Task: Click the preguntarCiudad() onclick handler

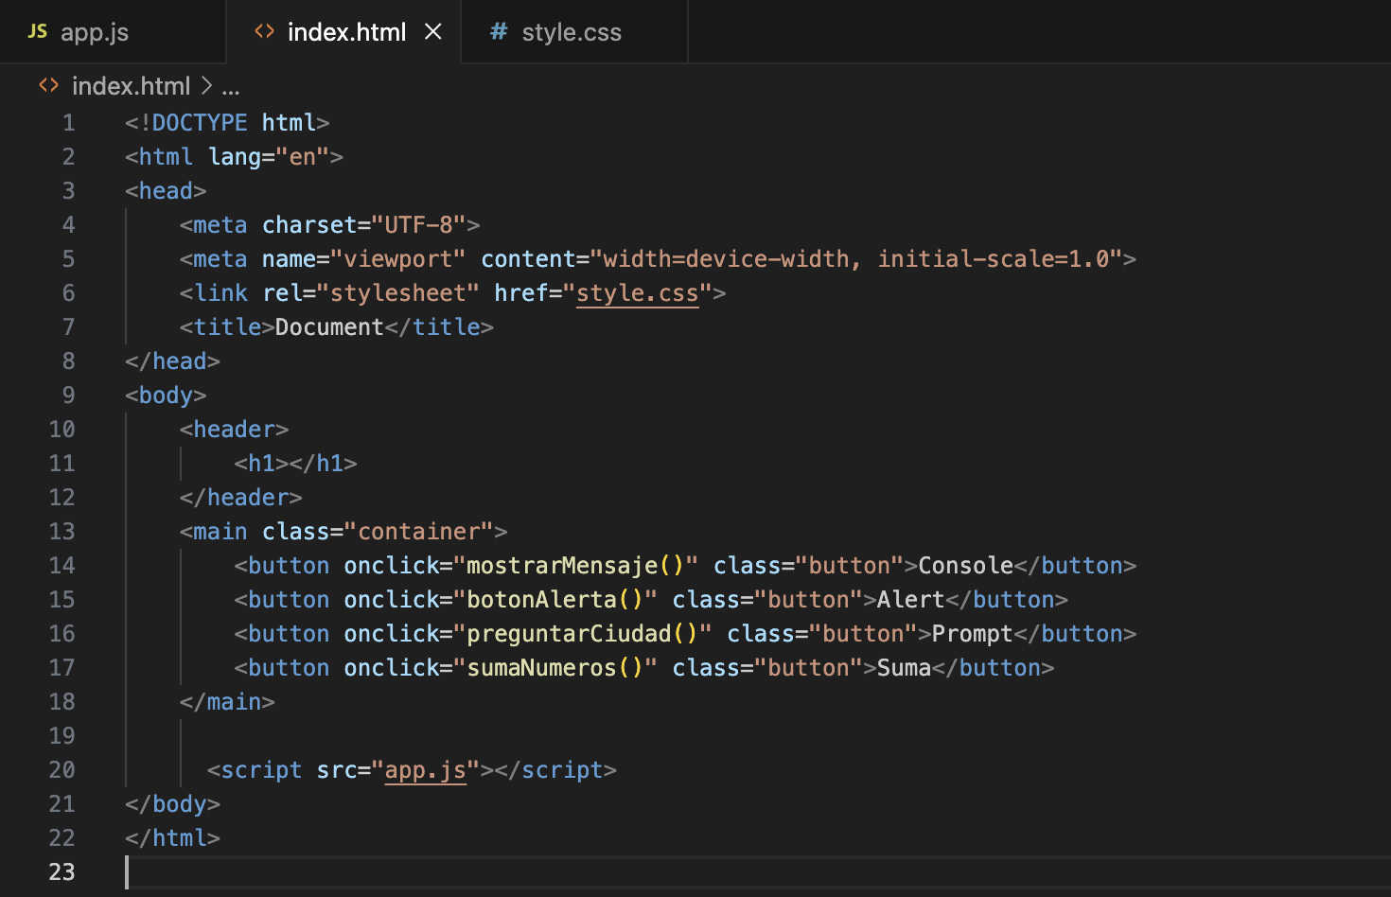Action: point(582,634)
